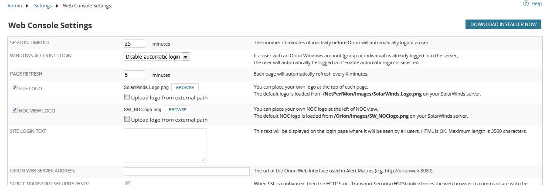Browse for SolarWinds.Logo.png site logo
Image resolution: width=547 pixels, height=185 pixels.
185,87
